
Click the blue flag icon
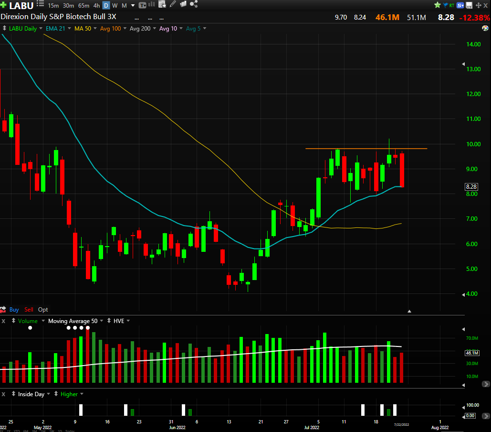tap(445, 5)
